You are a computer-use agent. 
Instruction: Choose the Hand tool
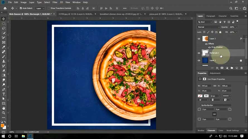tap(4, 108)
